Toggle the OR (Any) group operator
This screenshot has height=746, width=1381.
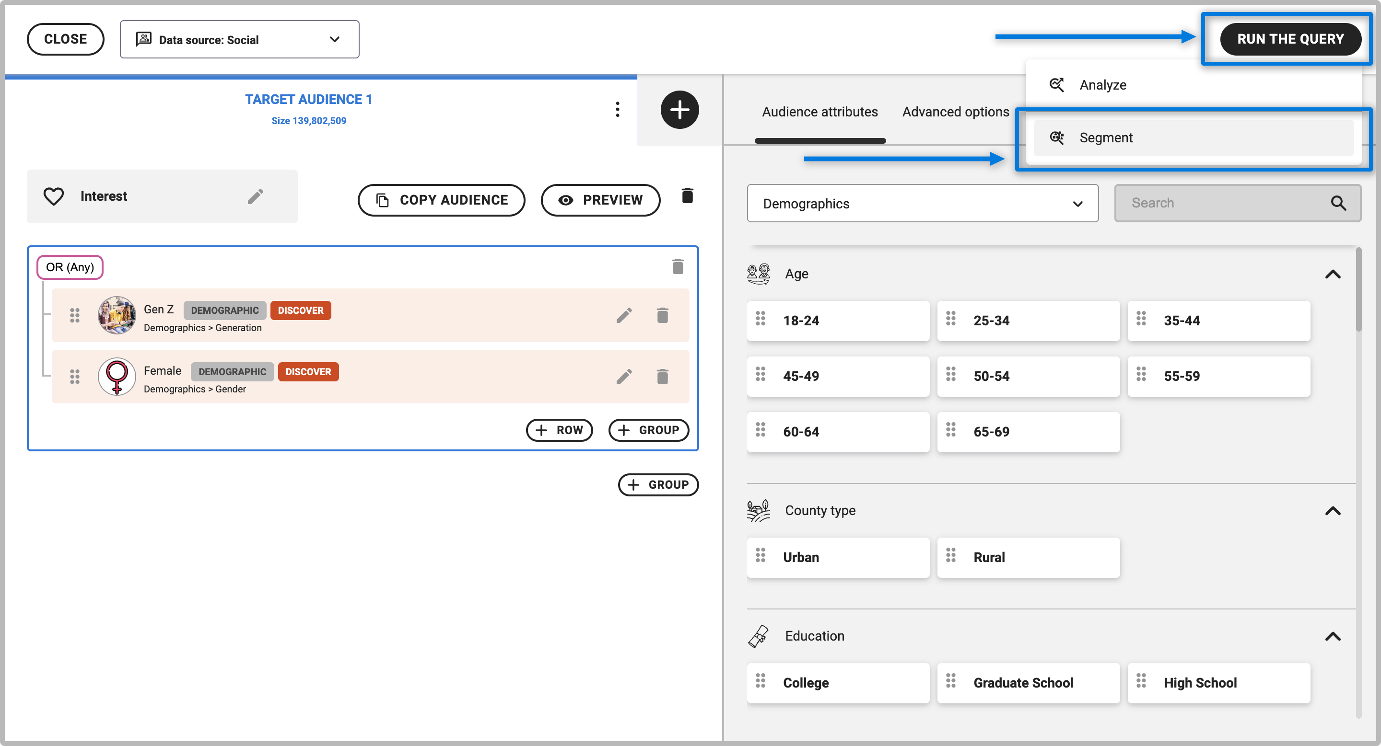(70, 267)
